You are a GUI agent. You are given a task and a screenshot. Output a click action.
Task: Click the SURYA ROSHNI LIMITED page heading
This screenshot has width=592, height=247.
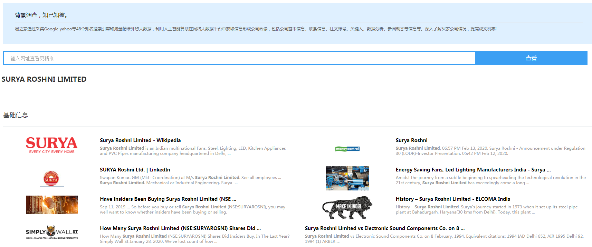[x=44, y=79]
